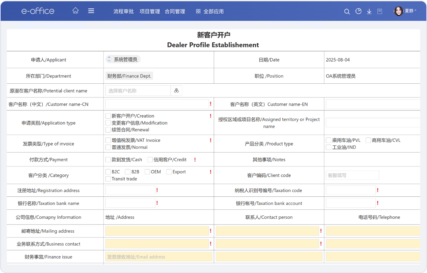
Task: Click the 全部应用 grid icon
Action: 198,11
